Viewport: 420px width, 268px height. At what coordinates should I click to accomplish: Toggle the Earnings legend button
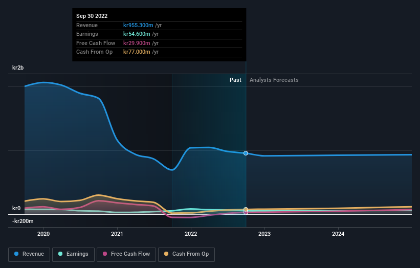73,254
